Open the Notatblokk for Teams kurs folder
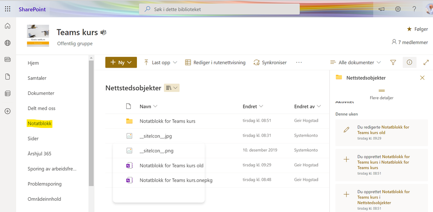This screenshot has width=433, height=212. tap(167, 121)
